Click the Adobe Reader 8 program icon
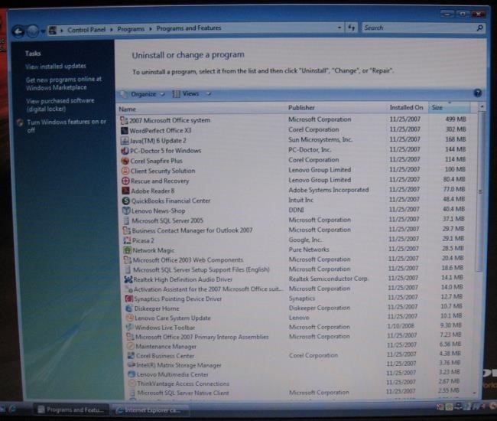This screenshot has width=497, height=421. (x=126, y=191)
